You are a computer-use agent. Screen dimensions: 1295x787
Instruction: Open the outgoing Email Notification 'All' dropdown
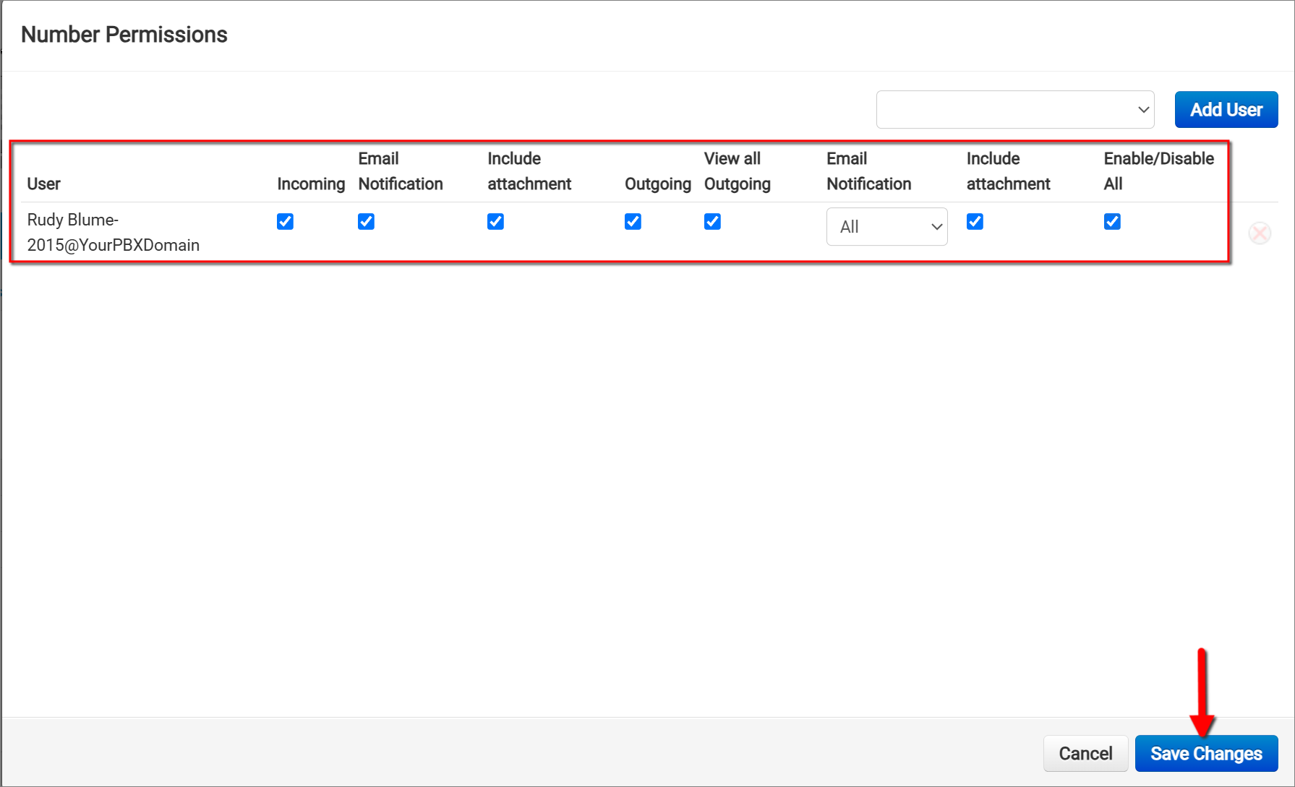click(x=887, y=227)
